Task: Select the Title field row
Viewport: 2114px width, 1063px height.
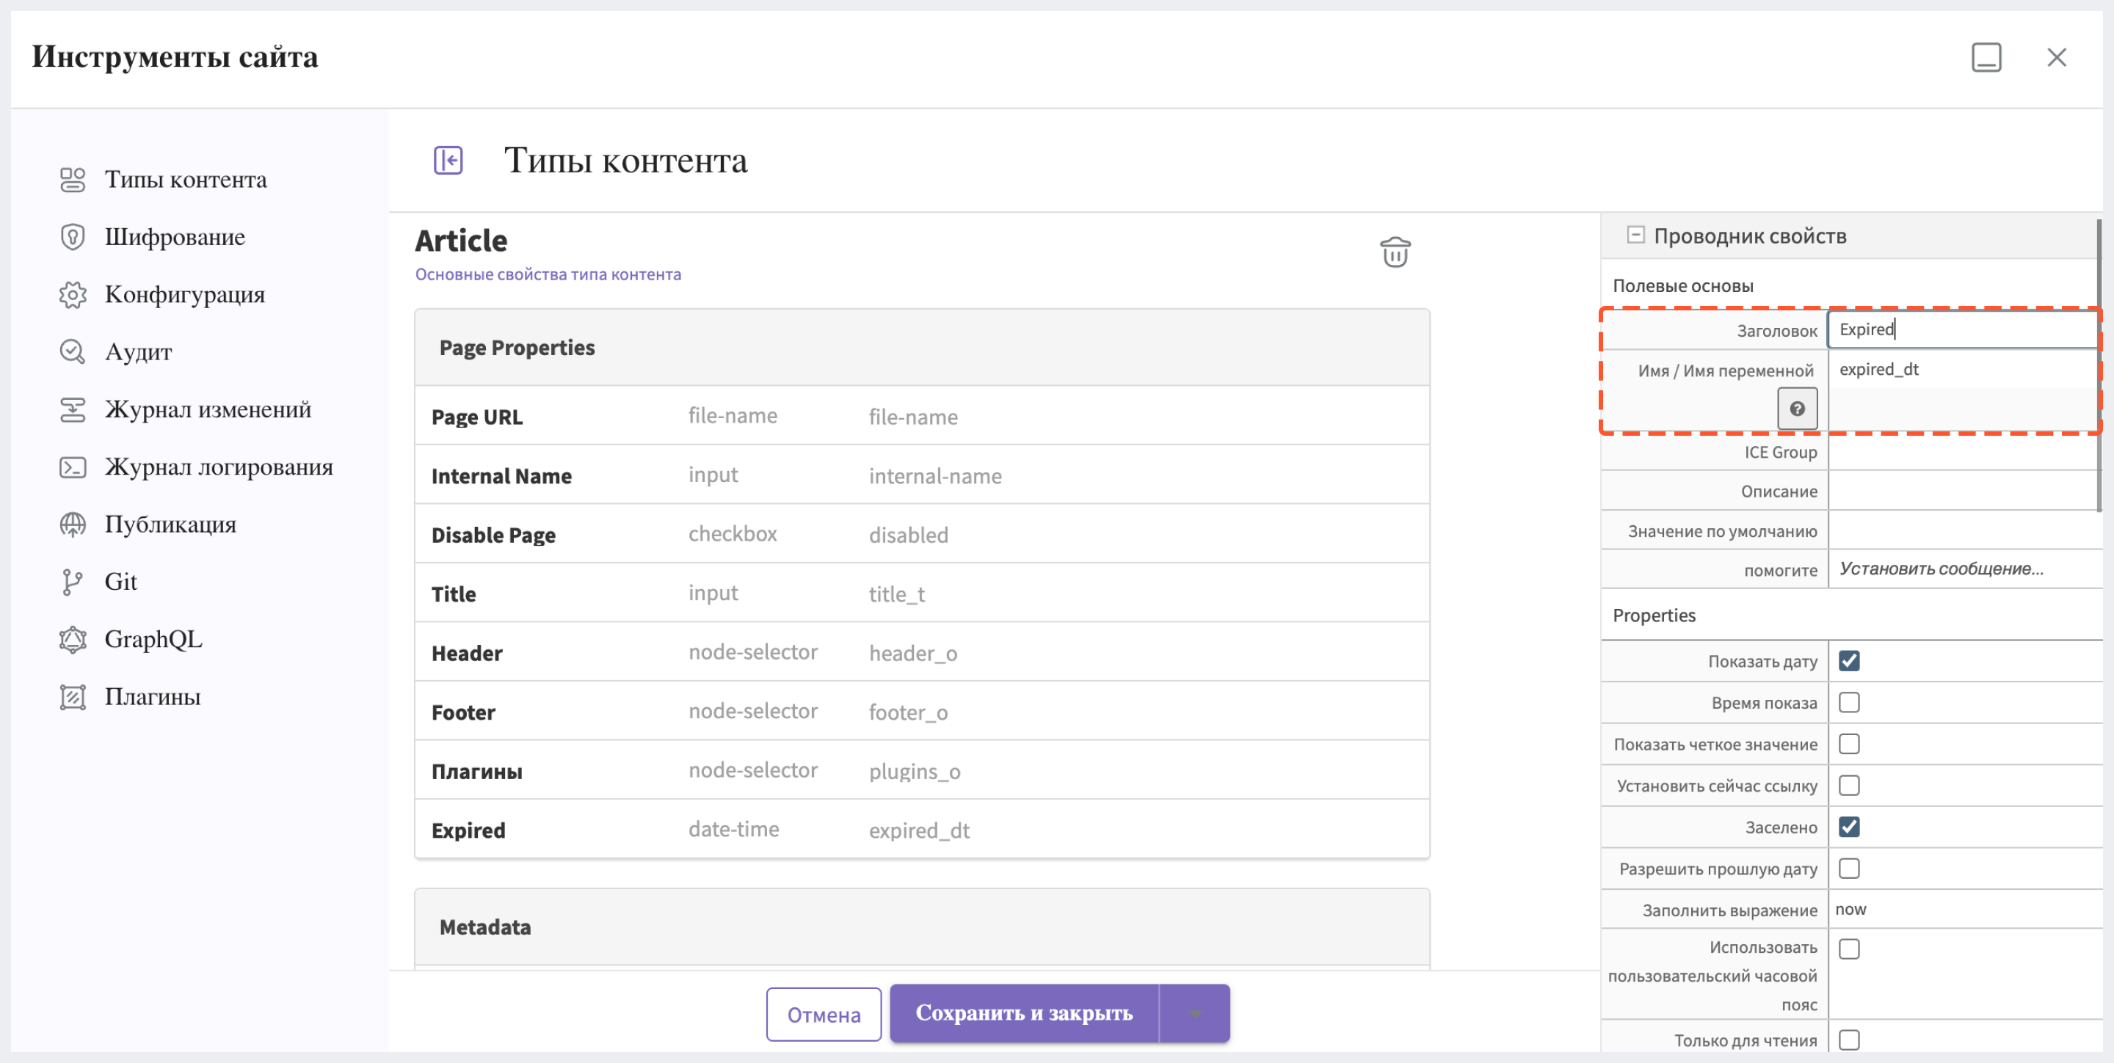Action: tap(922, 593)
